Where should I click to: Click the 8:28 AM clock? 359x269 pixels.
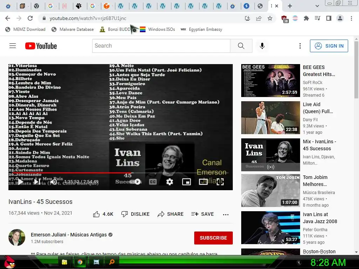(328, 262)
